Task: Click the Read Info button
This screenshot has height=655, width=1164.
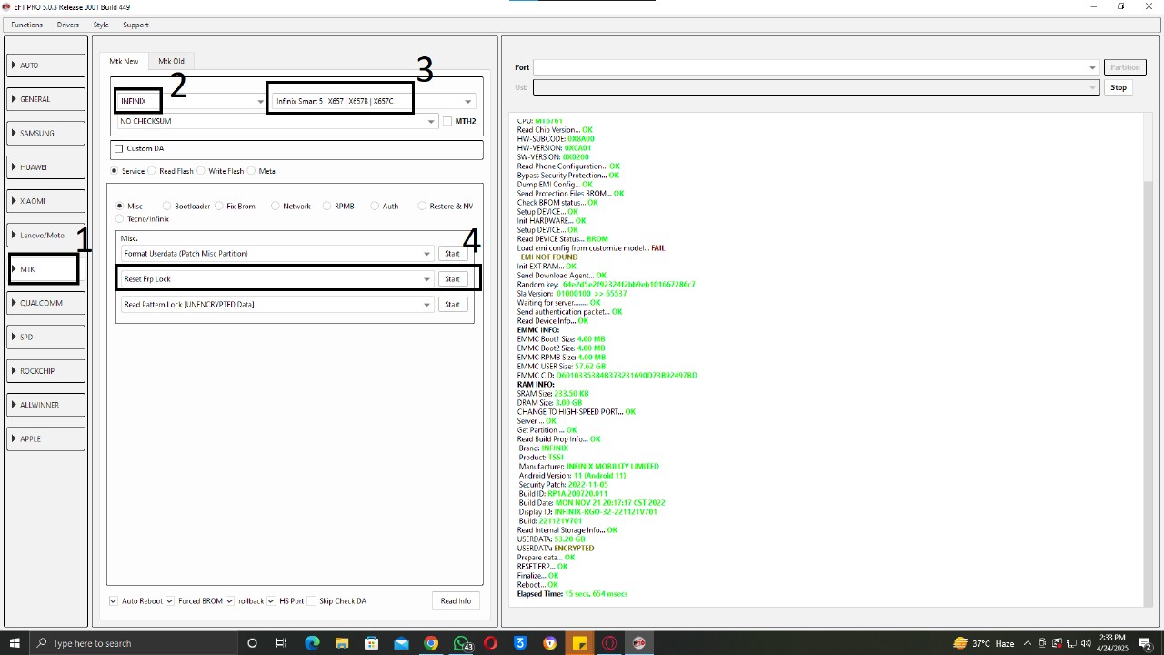Action: point(456,601)
